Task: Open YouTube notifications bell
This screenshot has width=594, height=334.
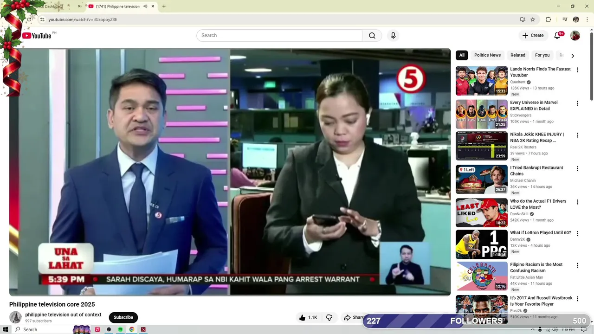Action: click(557, 36)
